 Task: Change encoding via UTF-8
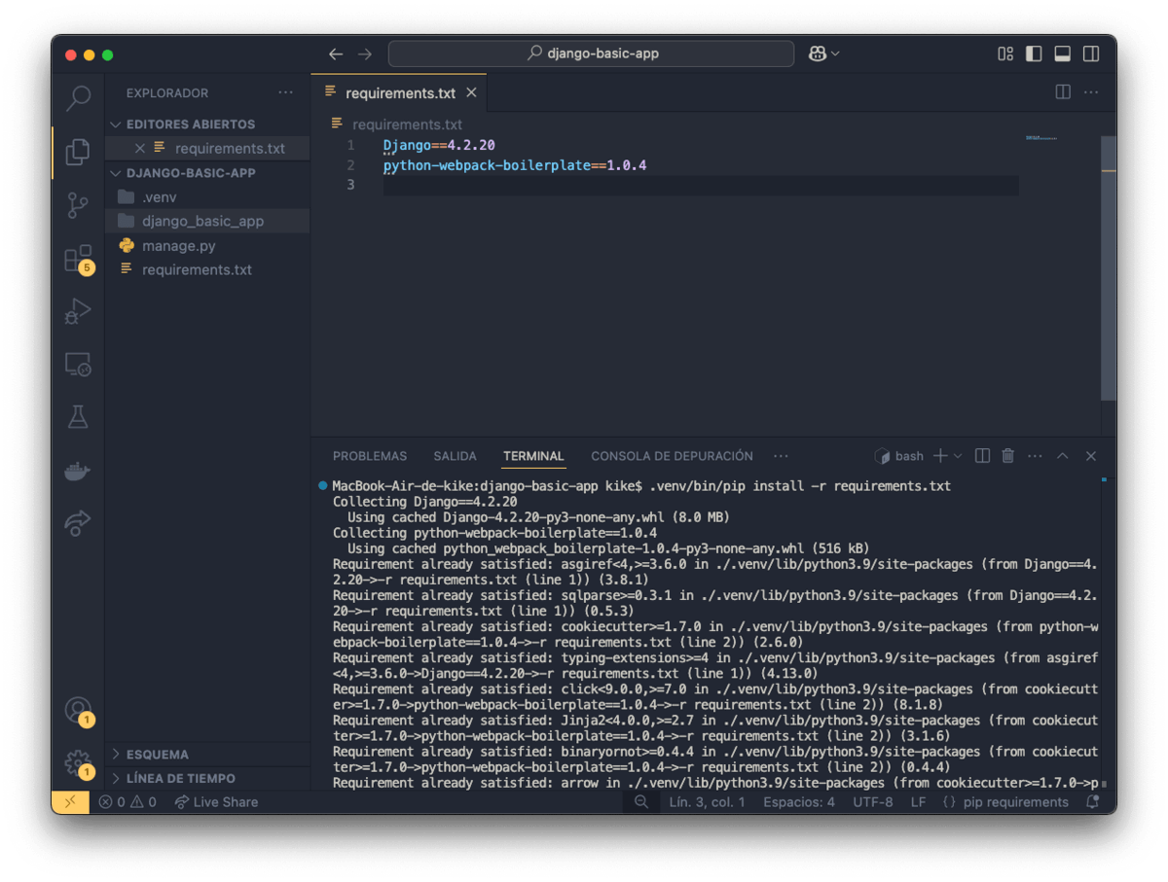tap(873, 802)
